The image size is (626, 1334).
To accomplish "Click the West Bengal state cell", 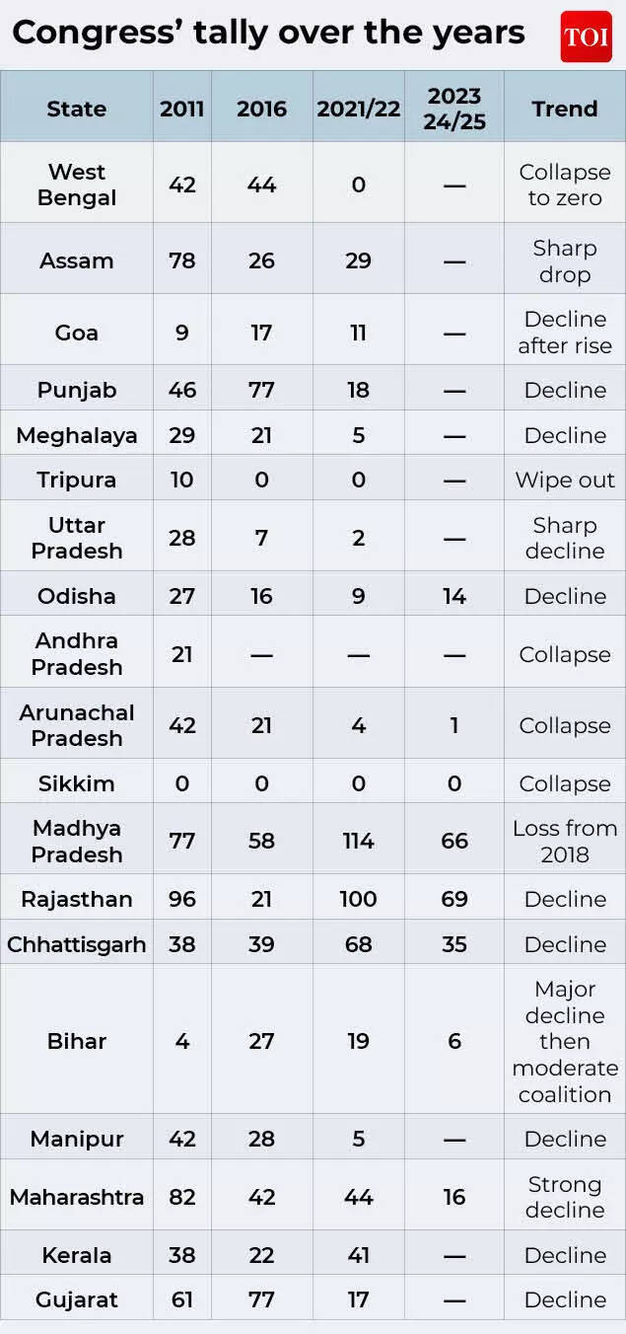I will point(76,185).
